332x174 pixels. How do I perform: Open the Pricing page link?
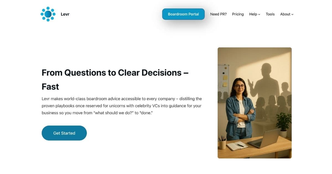point(238,14)
